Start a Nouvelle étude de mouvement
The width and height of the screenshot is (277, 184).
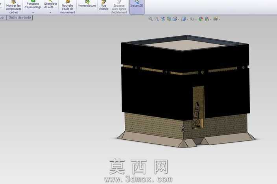click(68, 7)
